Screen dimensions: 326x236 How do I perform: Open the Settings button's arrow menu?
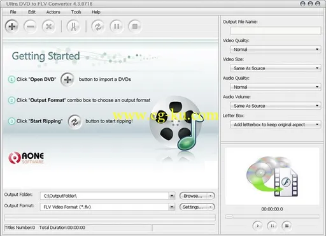coord(211,207)
